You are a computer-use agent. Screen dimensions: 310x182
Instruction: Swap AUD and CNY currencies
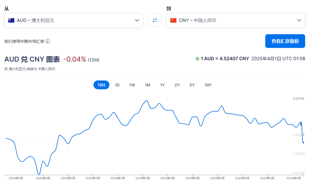coord(155,20)
